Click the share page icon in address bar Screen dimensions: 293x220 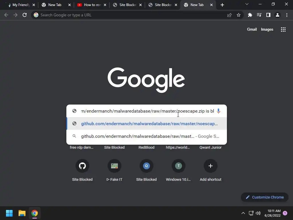click(229, 15)
